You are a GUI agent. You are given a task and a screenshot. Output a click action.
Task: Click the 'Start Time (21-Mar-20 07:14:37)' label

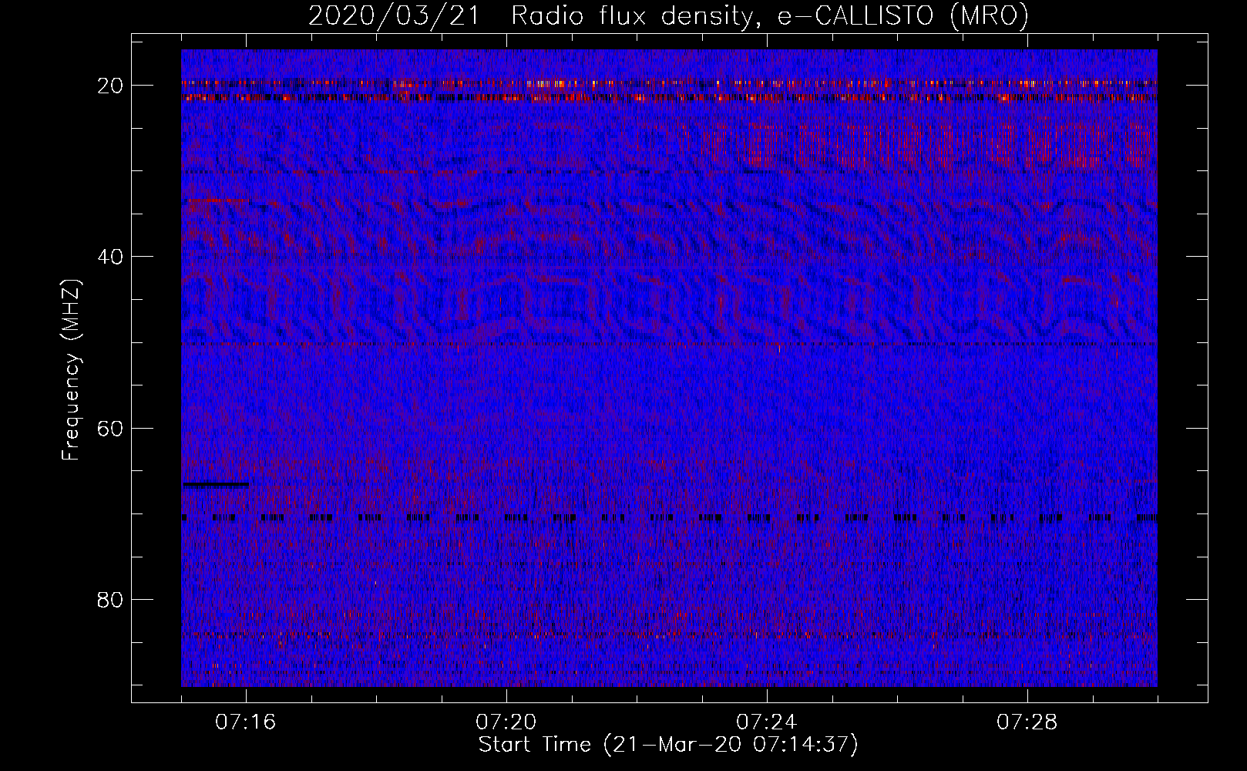pyautogui.click(x=668, y=745)
